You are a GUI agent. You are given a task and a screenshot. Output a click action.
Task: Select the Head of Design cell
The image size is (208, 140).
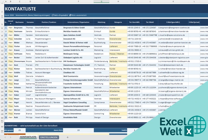[49, 117]
